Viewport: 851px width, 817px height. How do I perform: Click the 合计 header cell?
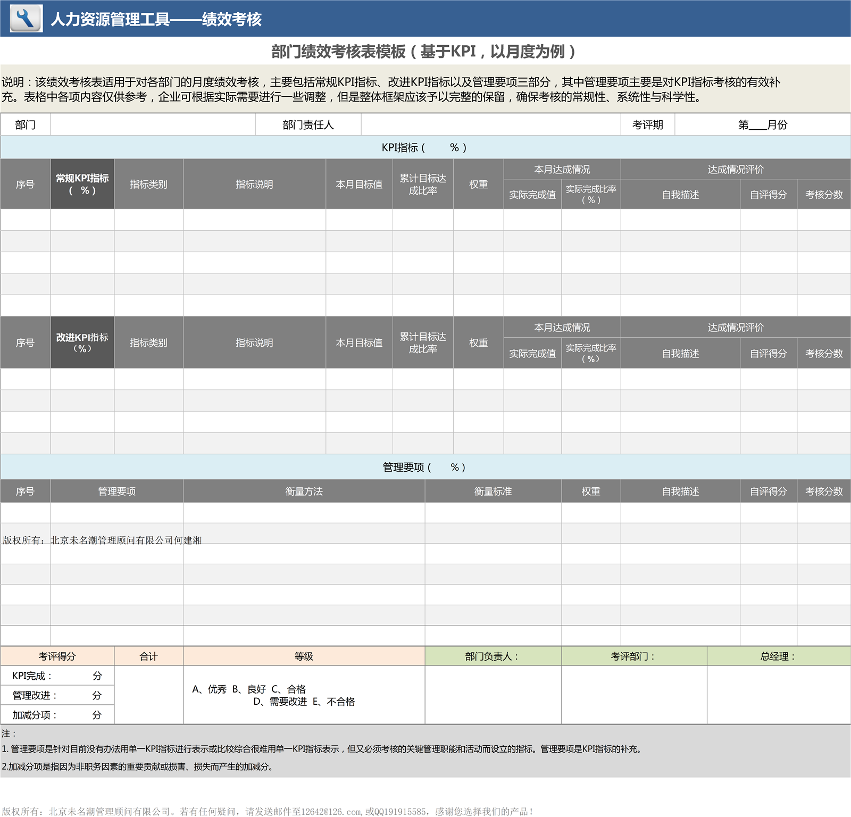click(148, 656)
